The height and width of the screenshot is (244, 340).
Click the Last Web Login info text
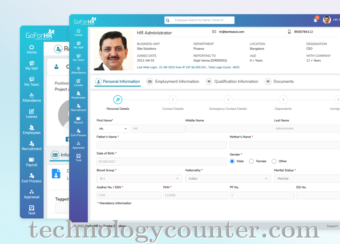point(188,67)
